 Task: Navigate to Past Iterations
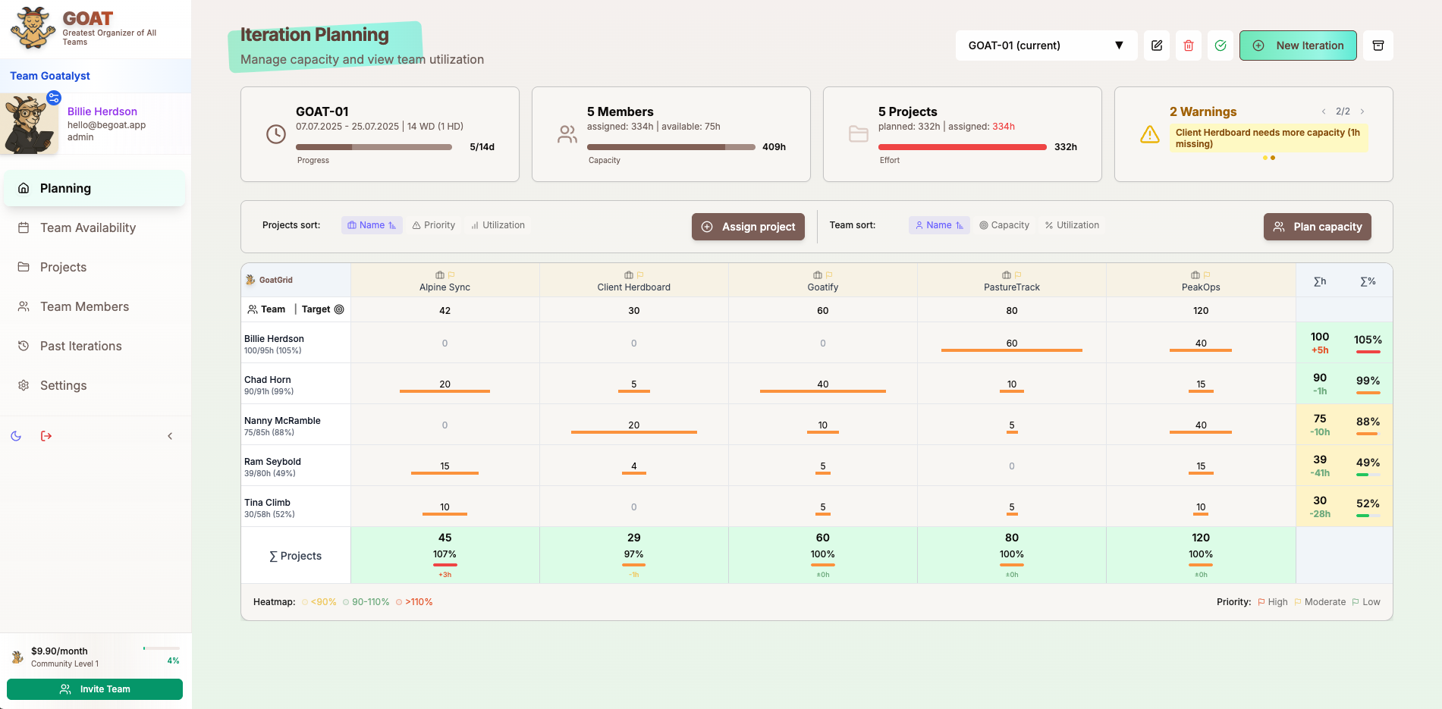[x=81, y=346]
